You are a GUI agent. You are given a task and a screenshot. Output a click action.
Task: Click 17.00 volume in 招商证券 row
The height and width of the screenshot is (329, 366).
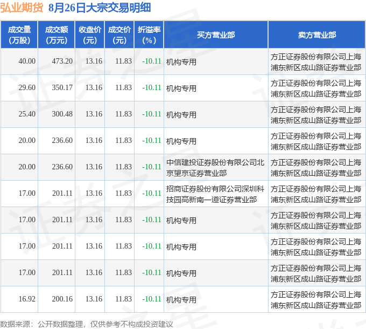click(x=27, y=194)
